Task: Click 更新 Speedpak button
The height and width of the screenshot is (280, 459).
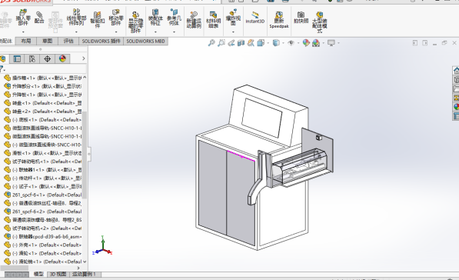Action: pyautogui.click(x=279, y=20)
